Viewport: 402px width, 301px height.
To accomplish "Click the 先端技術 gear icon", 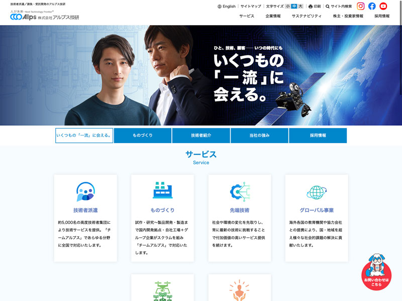I will [x=240, y=191].
